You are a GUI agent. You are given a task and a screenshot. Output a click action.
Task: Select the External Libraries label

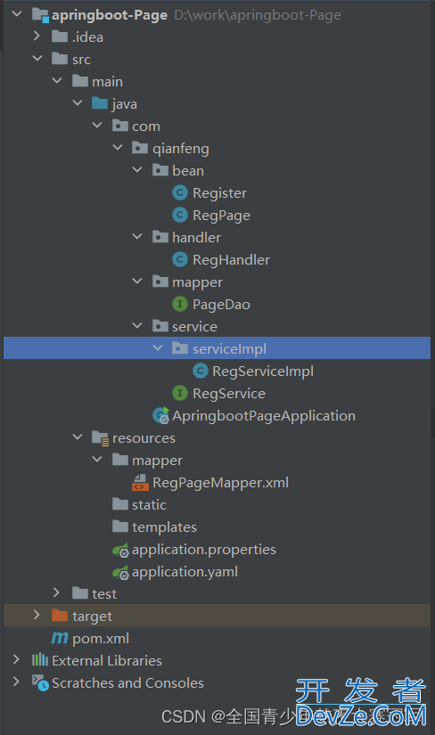point(107,660)
